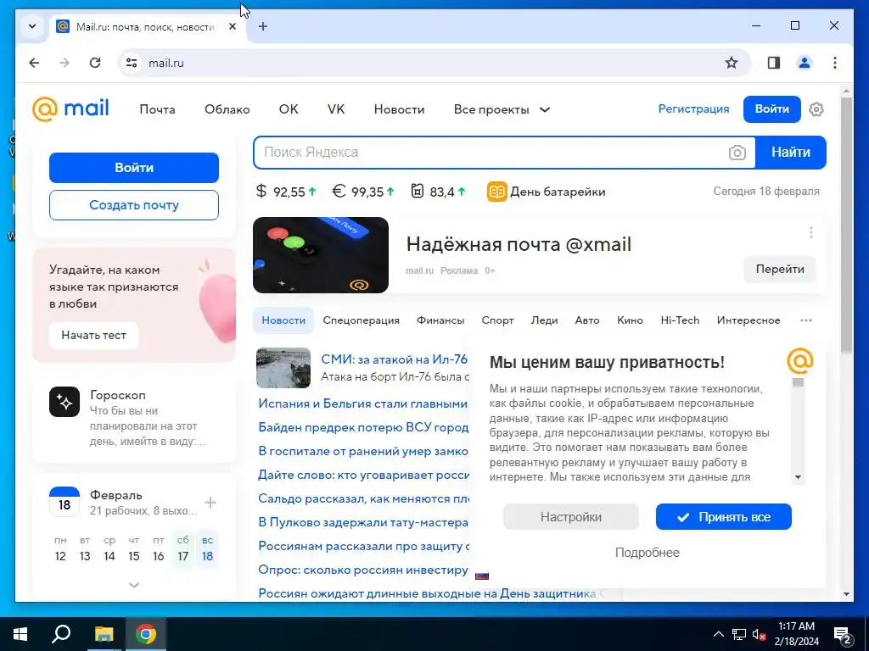Image resolution: width=869 pixels, height=651 pixels.
Task: Expand the calendar widget chevron
Action: coord(133,585)
